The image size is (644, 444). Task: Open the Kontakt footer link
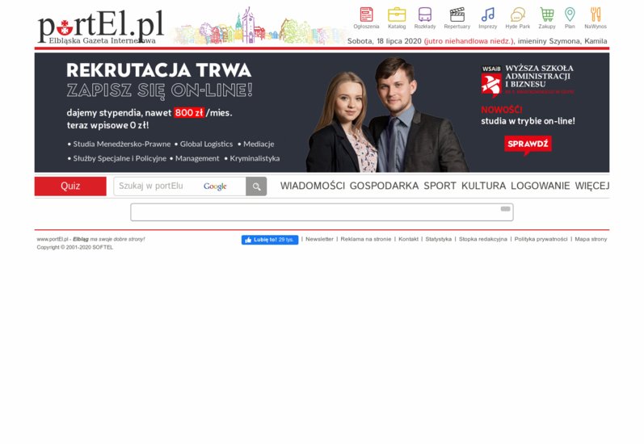(408, 239)
